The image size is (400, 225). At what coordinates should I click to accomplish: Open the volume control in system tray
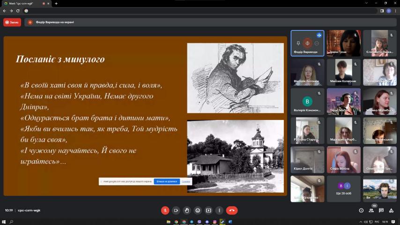365,222
